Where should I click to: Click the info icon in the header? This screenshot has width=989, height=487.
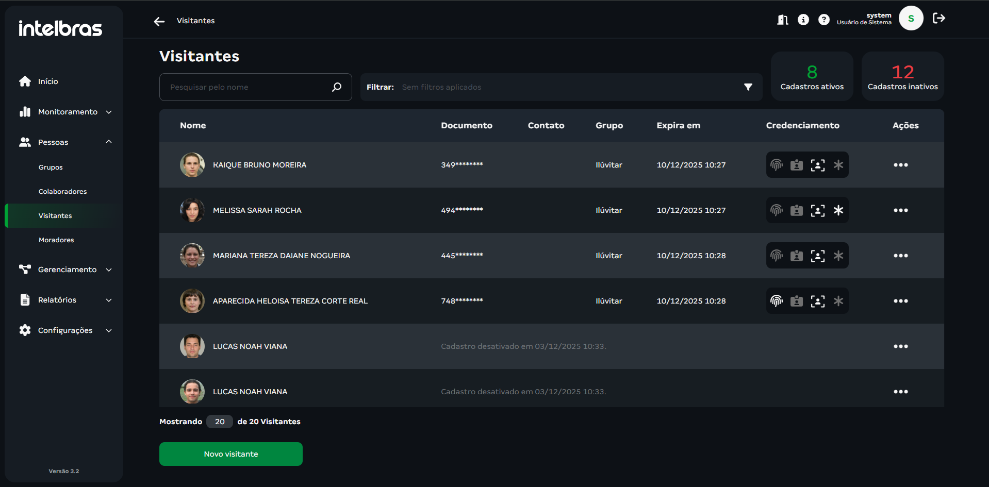pyautogui.click(x=803, y=20)
